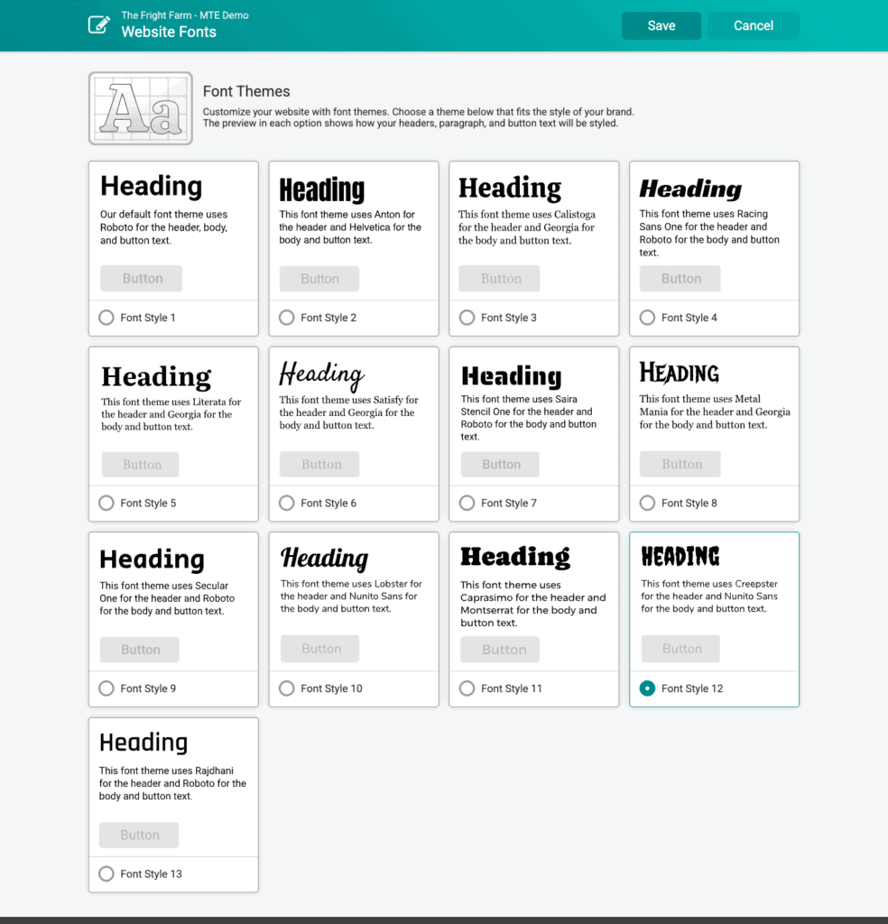
Task: Click the Metal Mania Heading preview
Action: tap(679, 373)
